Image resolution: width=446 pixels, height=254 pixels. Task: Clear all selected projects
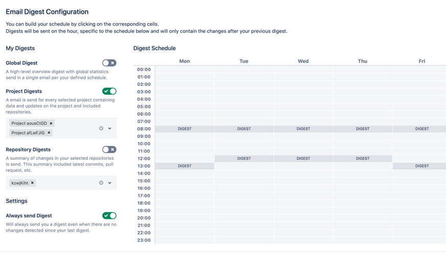click(x=101, y=129)
